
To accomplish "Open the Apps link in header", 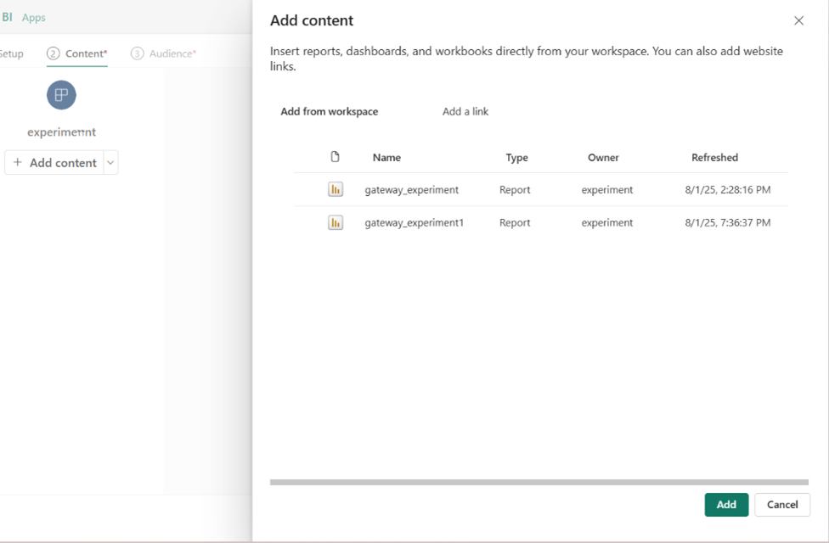I will [34, 18].
